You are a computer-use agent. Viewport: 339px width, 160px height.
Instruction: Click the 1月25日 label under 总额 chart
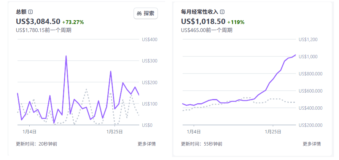coord(114,132)
